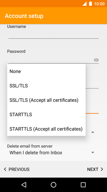Viewport: 107px width, 192px height.
Task: Expand dropdown arrow beside security popup
Action: [x=93, y=132]
